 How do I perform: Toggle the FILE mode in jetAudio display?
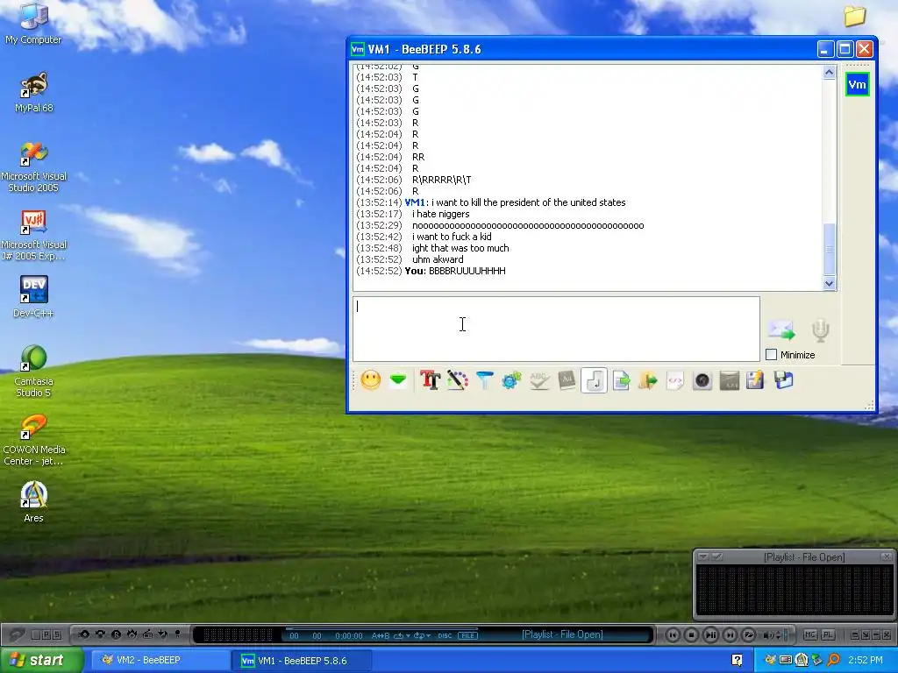tap(467, 636)
